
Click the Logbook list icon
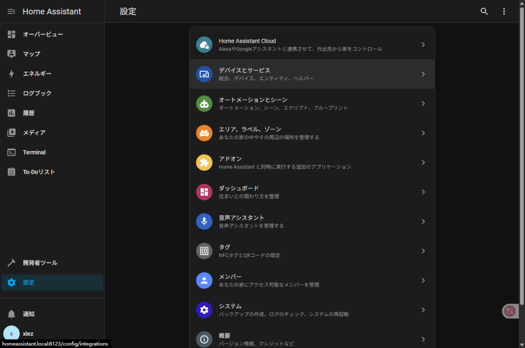pos(11,93)
